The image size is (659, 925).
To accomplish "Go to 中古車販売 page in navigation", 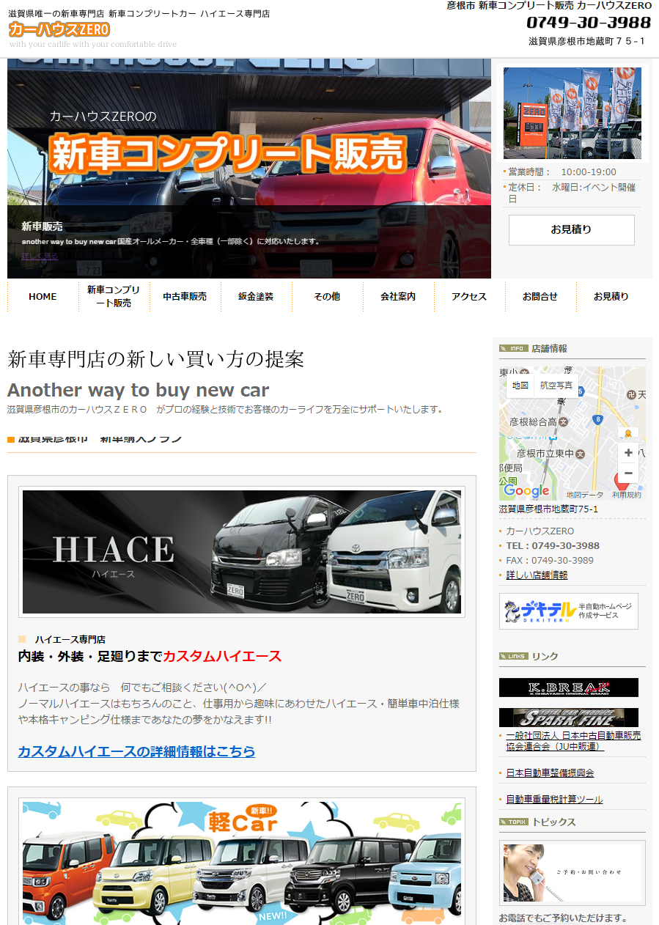I will click(x=185, y=297).
